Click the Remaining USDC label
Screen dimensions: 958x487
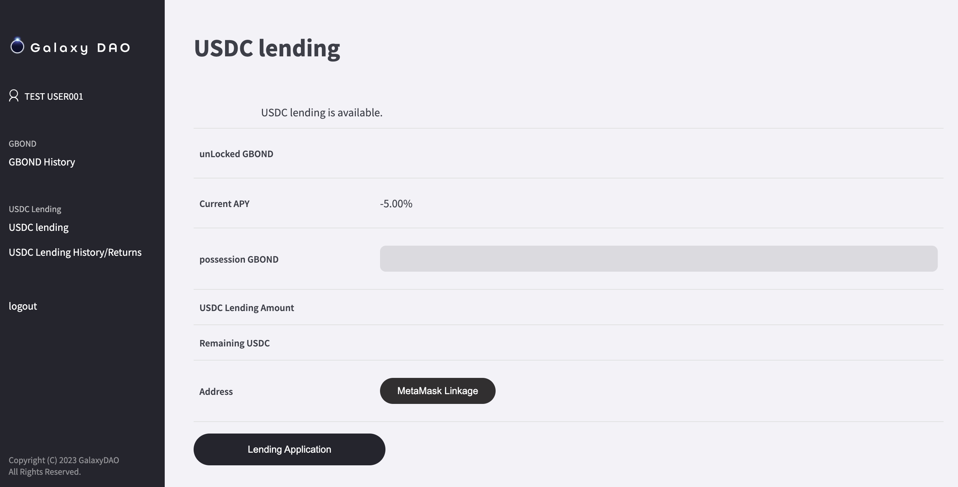234,343
